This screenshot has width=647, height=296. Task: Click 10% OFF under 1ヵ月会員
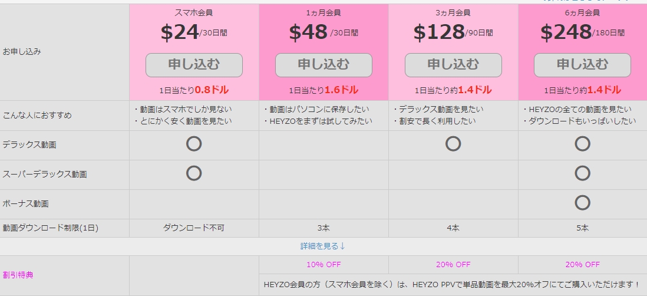(x=323, y=264)
